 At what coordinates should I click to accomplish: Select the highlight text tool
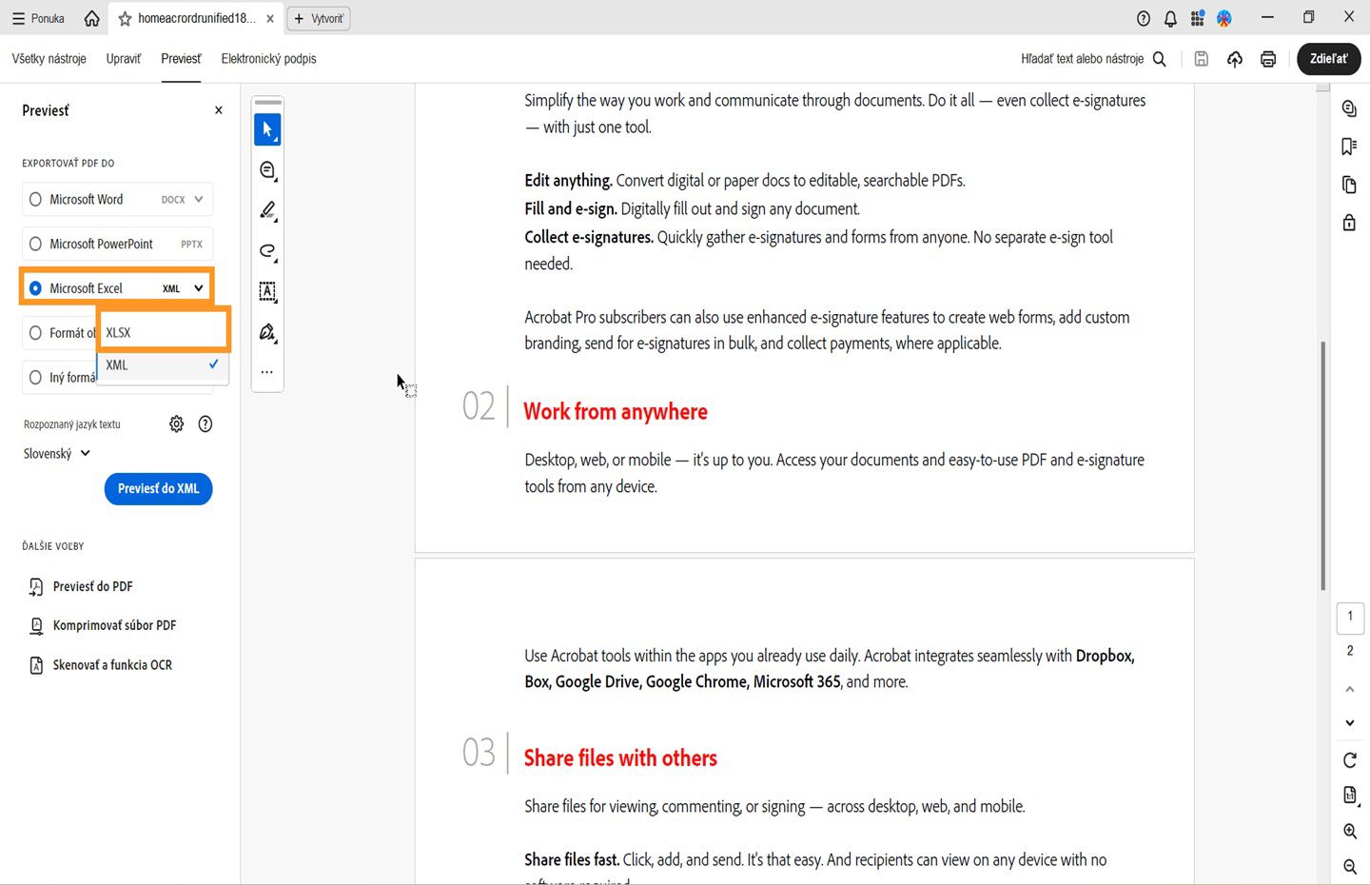[267, 210]
